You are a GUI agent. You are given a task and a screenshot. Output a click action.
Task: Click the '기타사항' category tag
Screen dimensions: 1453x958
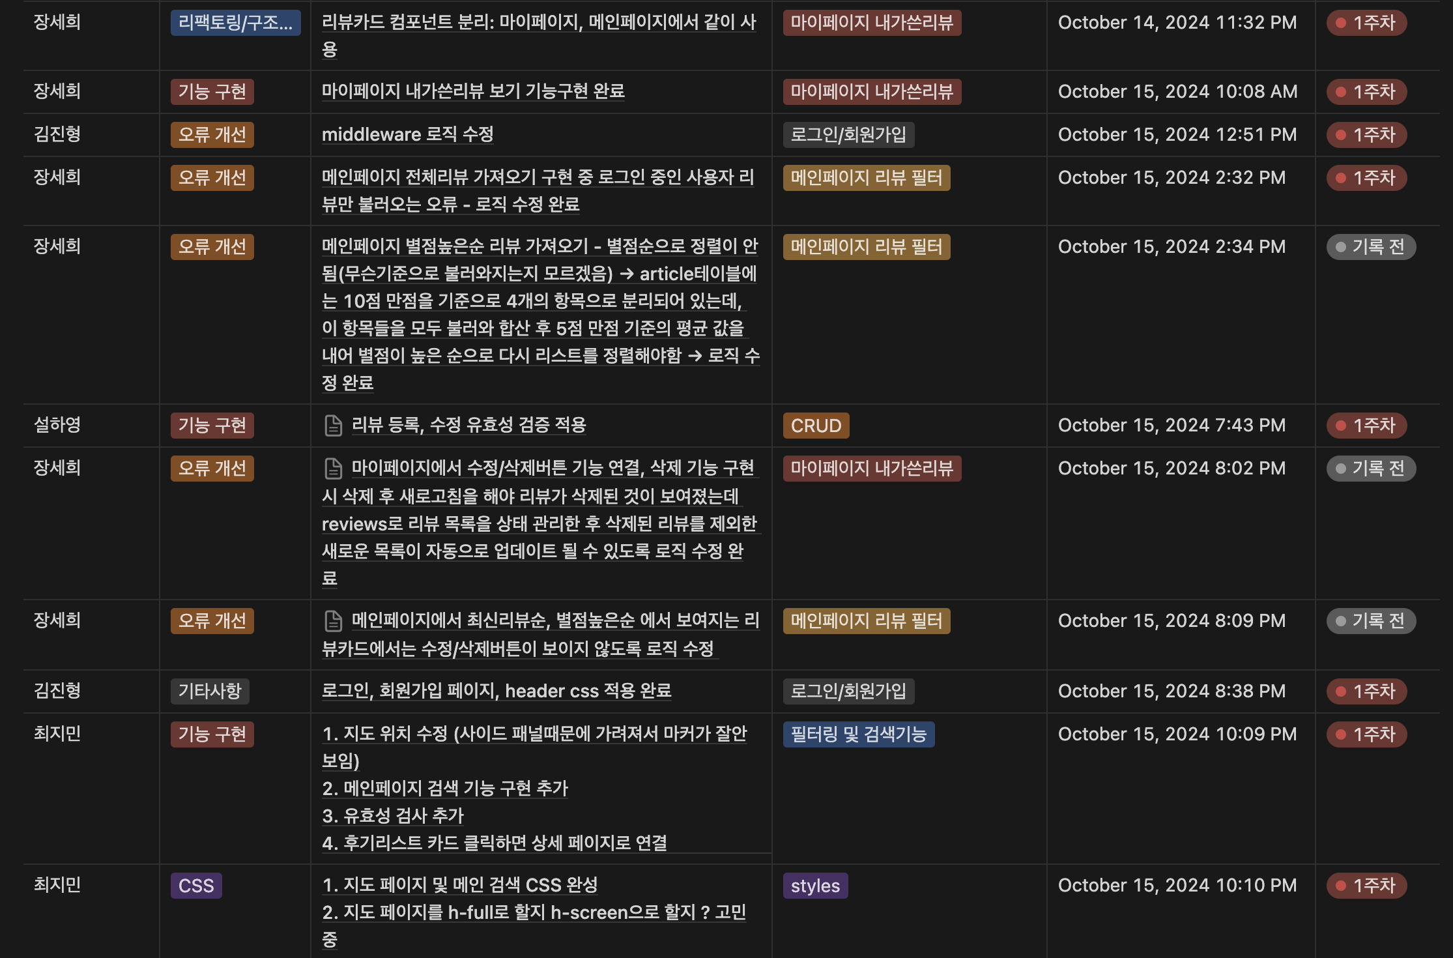click(x=210, y=691)
